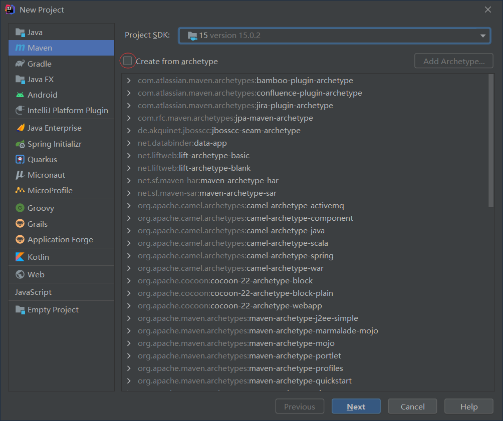Viewport: 503px width, 421px height.
Task: Select the Gradle icon in sidebar
Action: (20, 64)
